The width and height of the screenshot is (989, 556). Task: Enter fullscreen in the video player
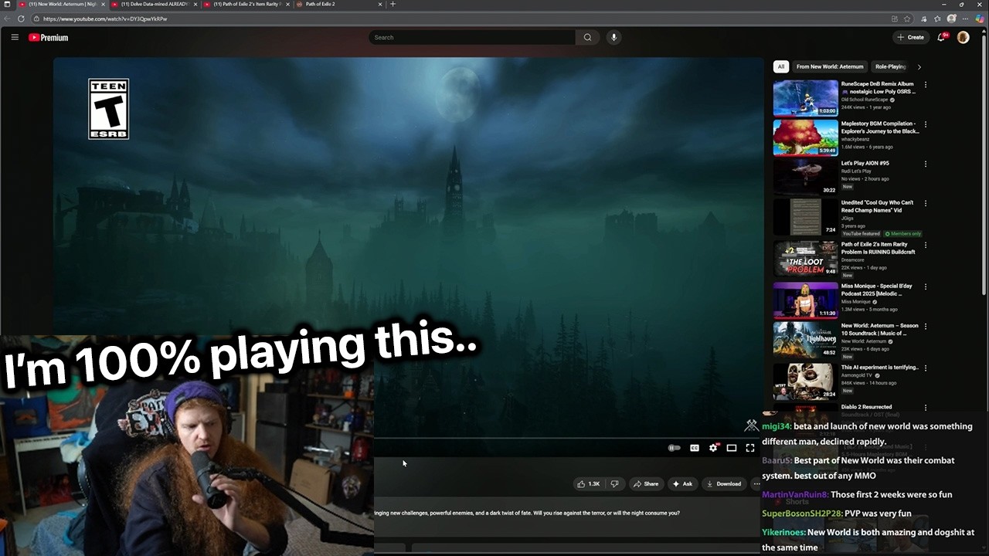[749, 448]
